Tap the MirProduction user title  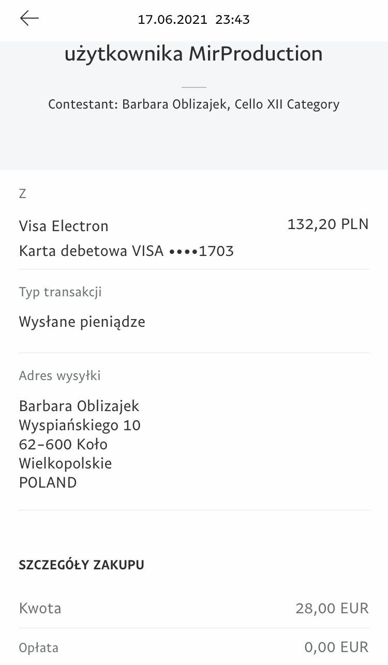193,54
